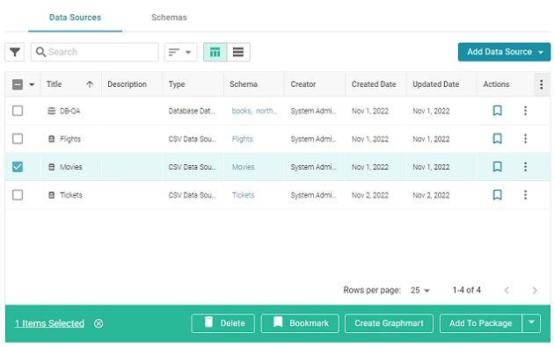Open three-dot menu for Movies row

click(x=525, y=167)
